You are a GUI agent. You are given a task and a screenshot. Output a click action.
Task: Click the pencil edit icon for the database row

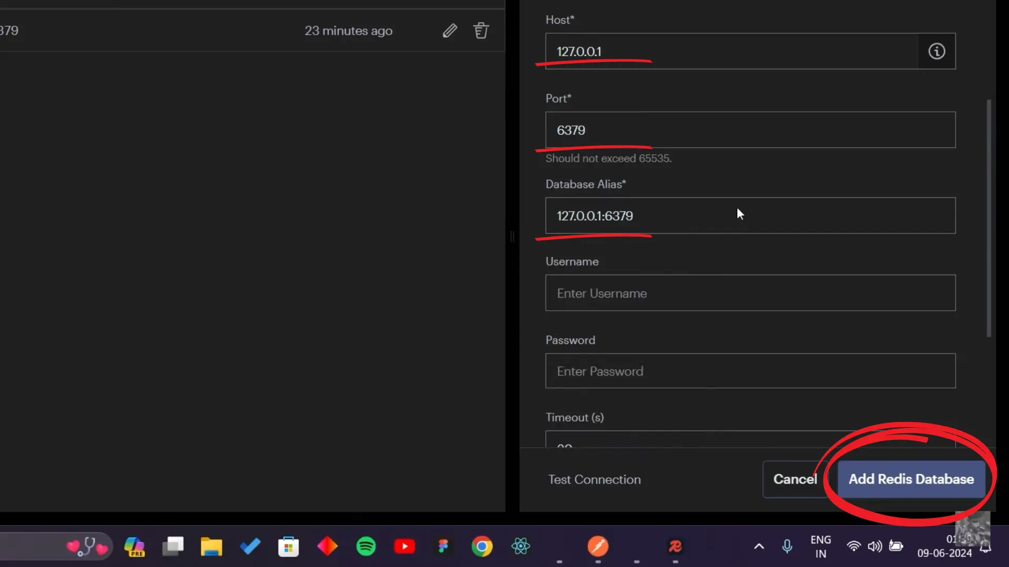[450, 31]
